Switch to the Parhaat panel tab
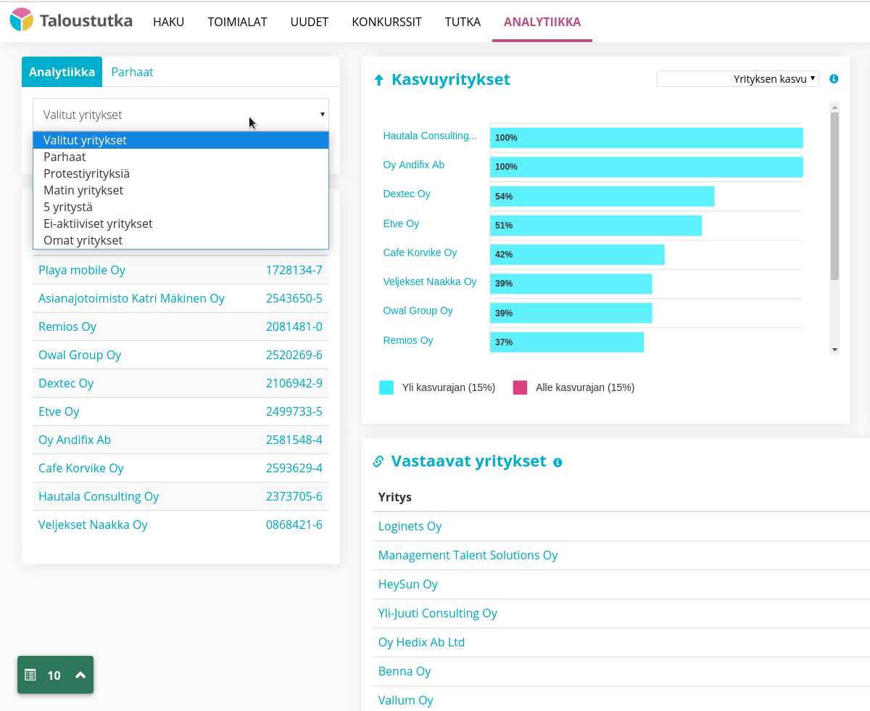Screen dimensions: 870x711 (x=132, y=72)
